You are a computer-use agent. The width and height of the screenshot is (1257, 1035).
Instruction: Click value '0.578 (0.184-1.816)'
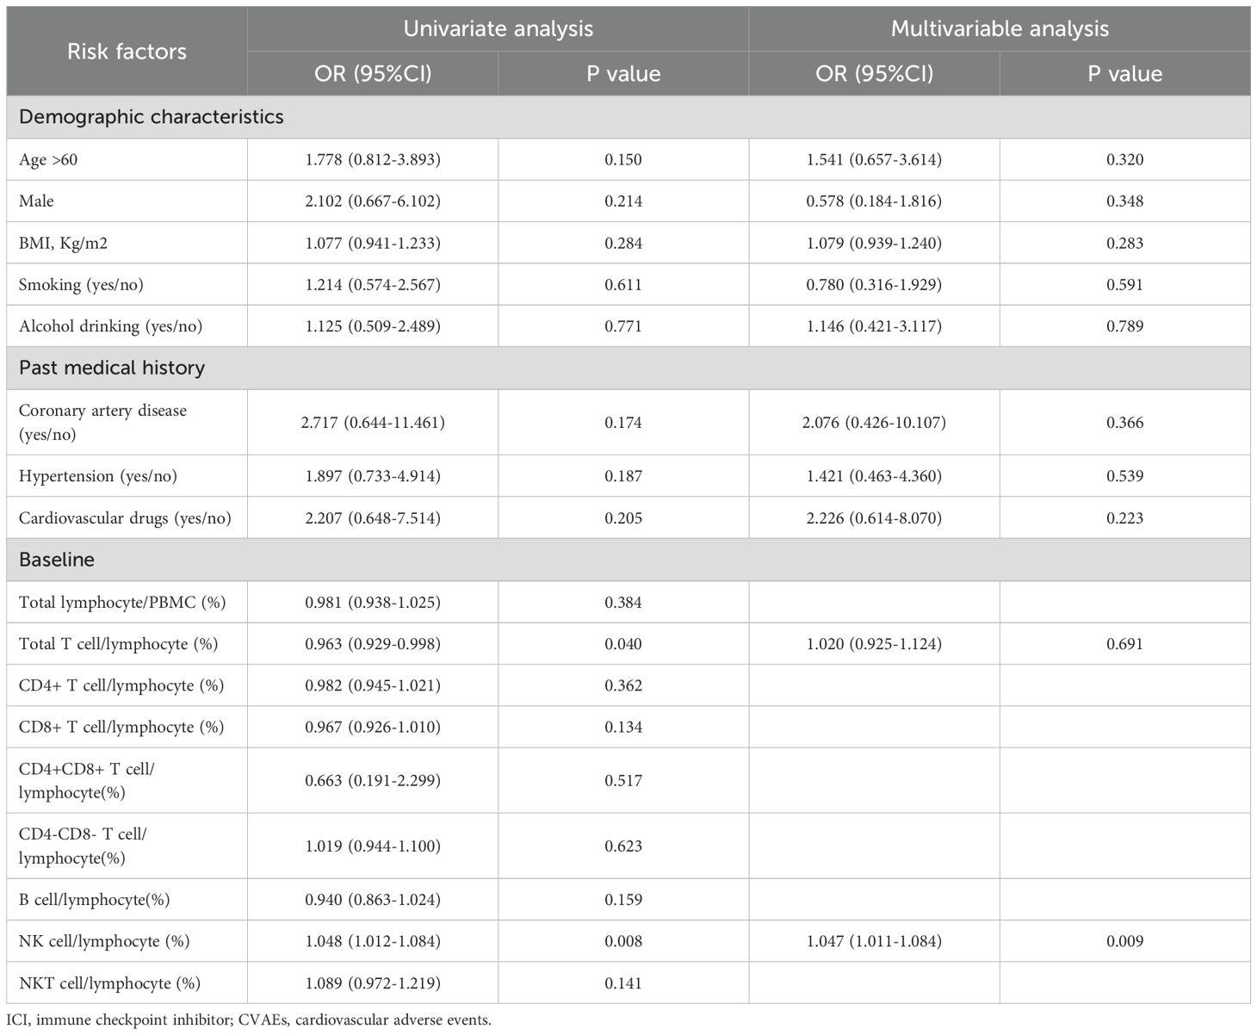click(x=874, y=201)
